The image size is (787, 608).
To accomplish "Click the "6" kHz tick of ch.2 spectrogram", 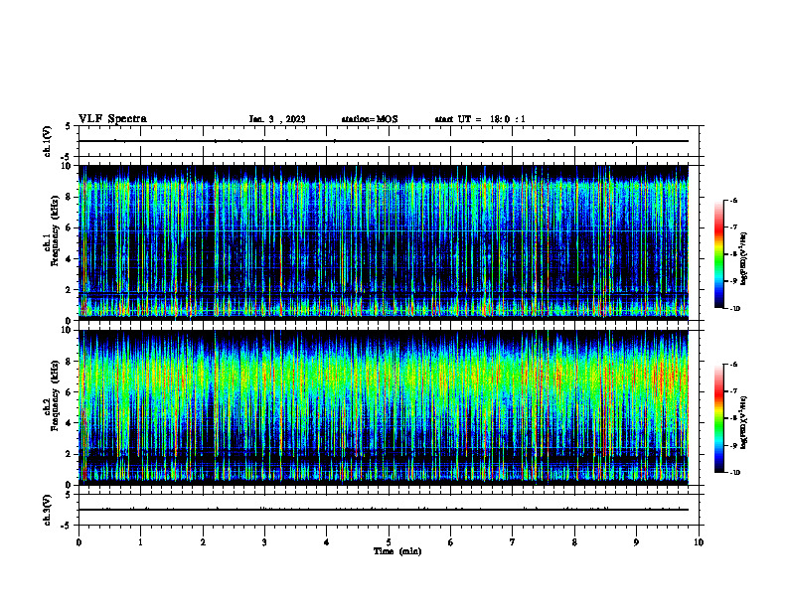I will (70, 392).
